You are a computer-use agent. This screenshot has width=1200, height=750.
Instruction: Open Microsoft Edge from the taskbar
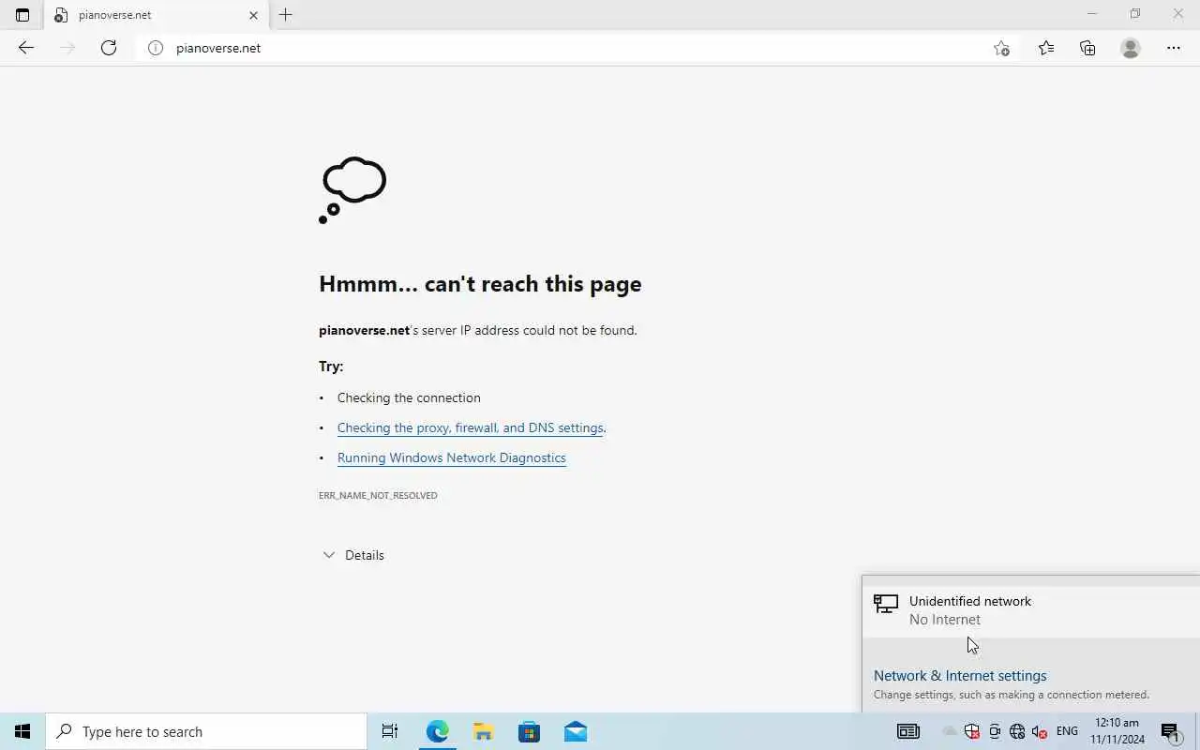437,731
